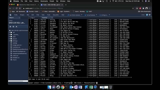This screenshot has width=160, height=90.
Task: Click the blue notification icon in Codio toolbar
Action: point(147,15)
